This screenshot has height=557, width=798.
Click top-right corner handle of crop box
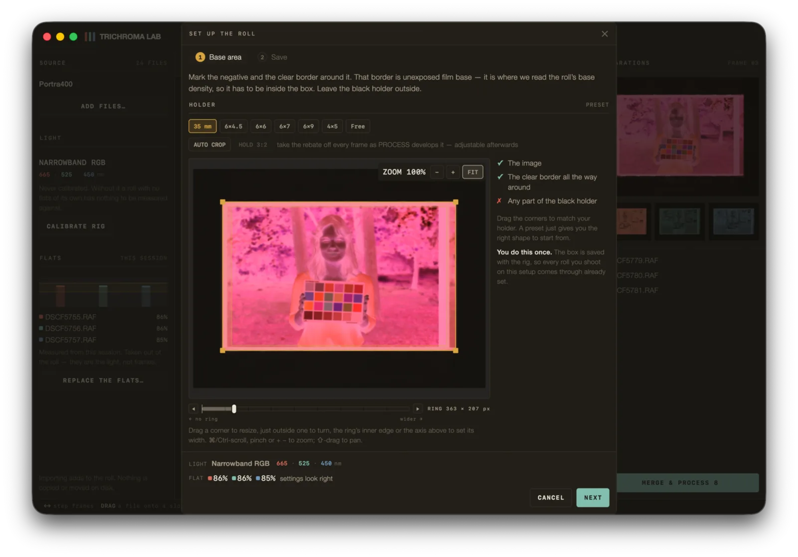point(455,202)
